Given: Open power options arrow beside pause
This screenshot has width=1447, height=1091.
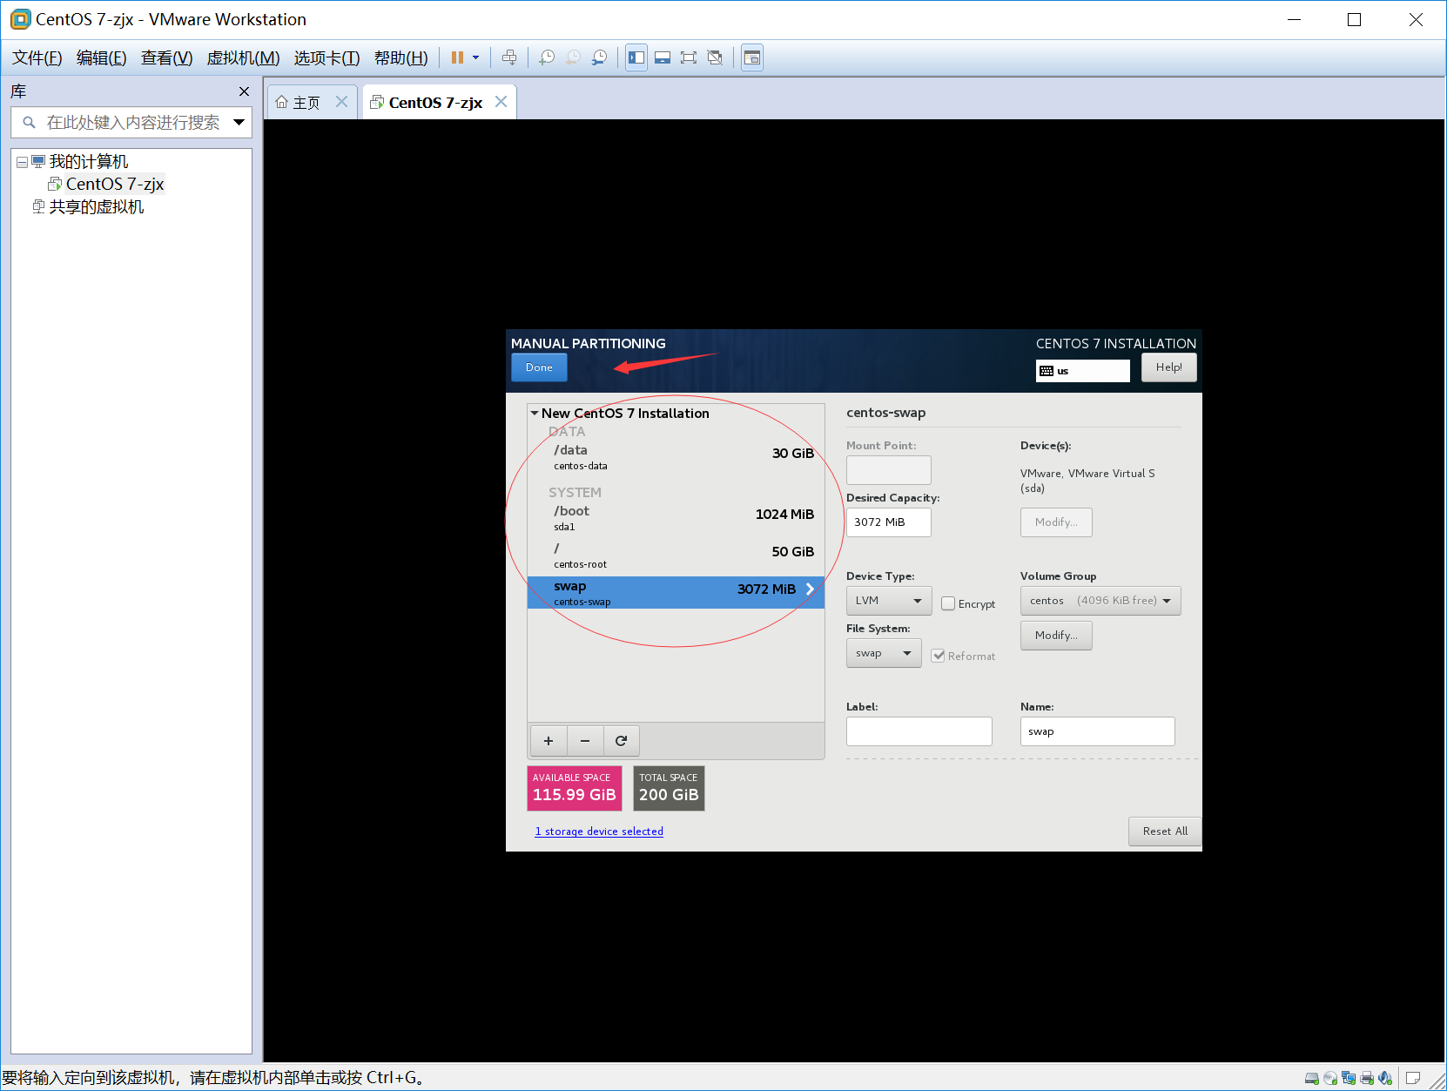Looking at the screenshot, I should 475,57.
